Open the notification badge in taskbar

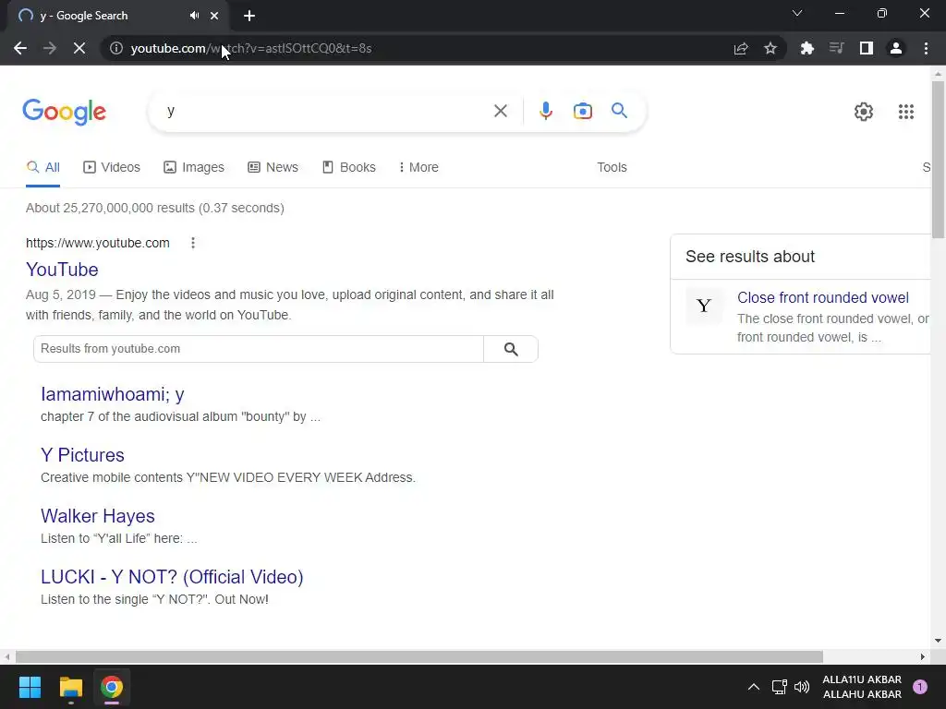pos(920,687)
